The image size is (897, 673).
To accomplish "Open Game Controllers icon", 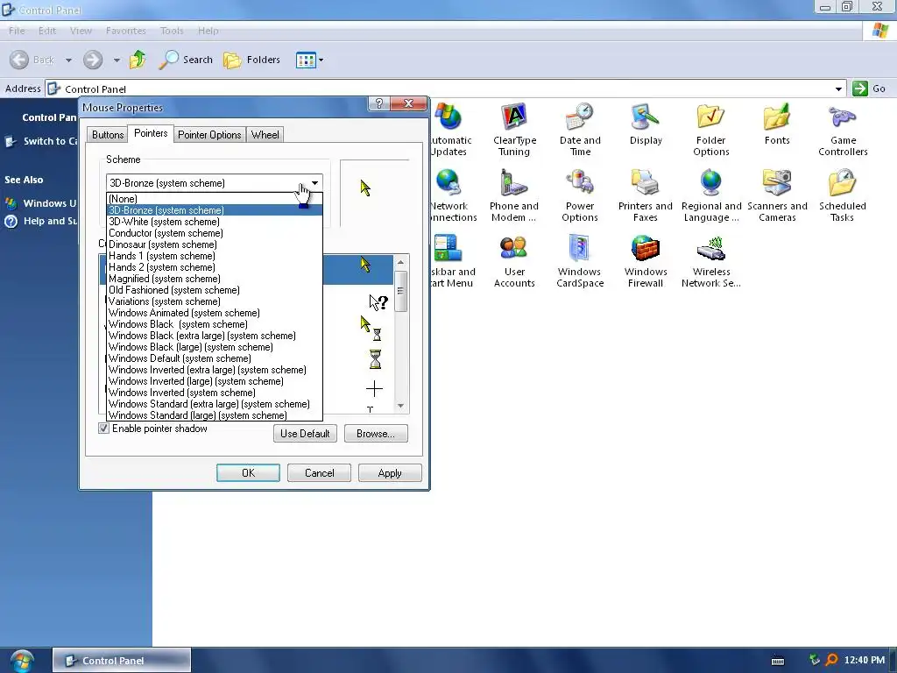I will click(843, 130).
